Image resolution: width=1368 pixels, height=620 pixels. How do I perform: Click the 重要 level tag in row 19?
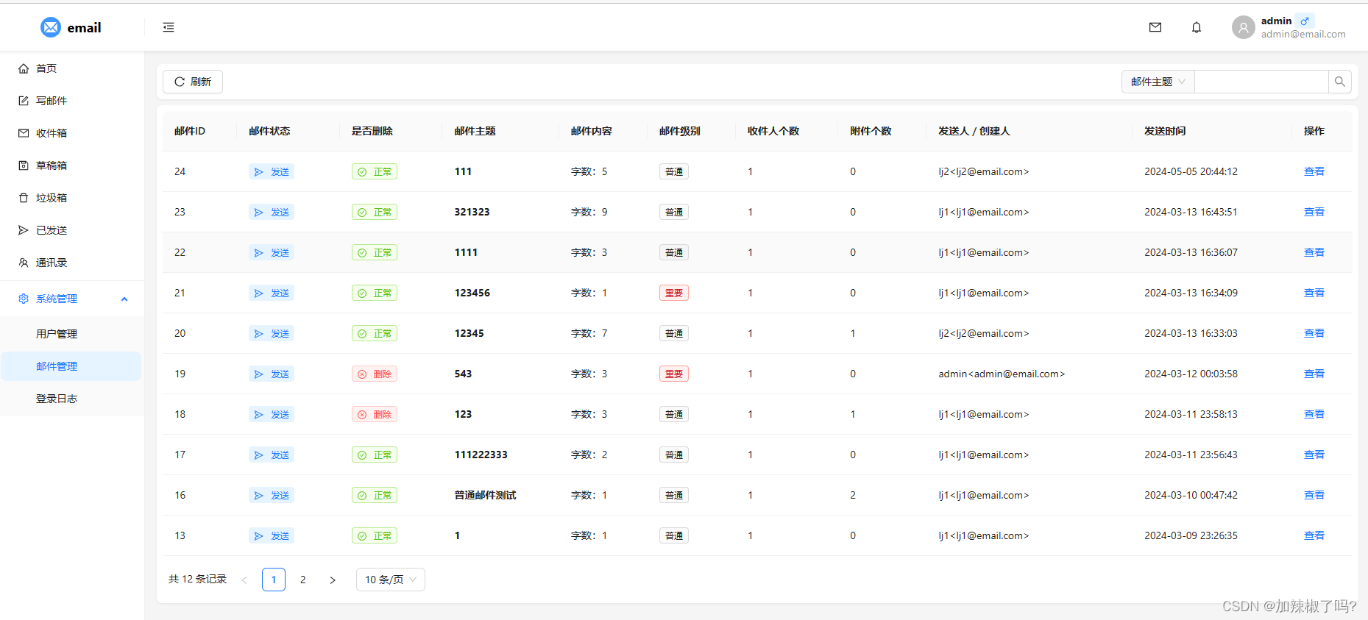pyautogui.click(x=674, y=374)
